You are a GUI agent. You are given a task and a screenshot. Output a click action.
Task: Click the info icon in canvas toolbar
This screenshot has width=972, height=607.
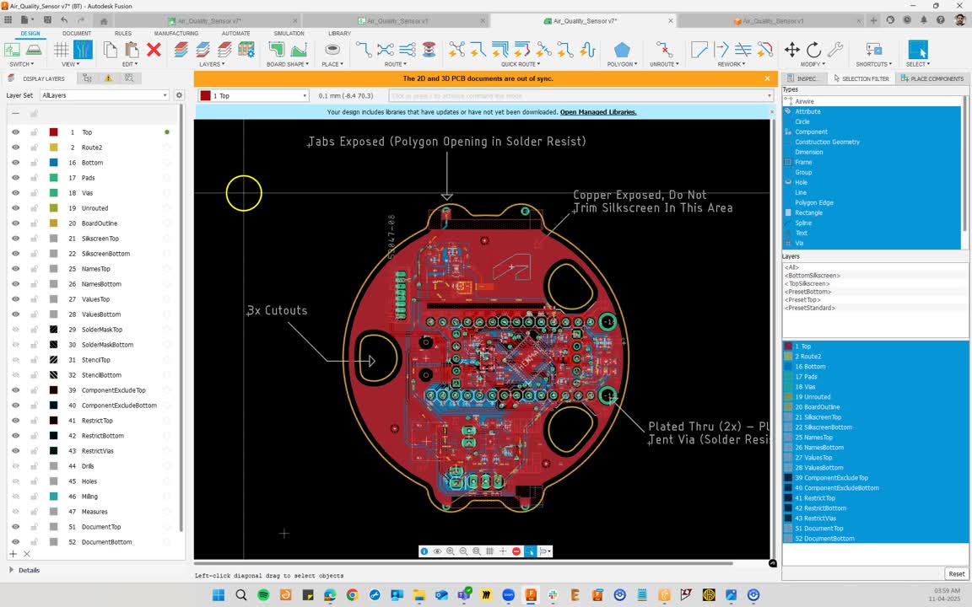(424, 551)
